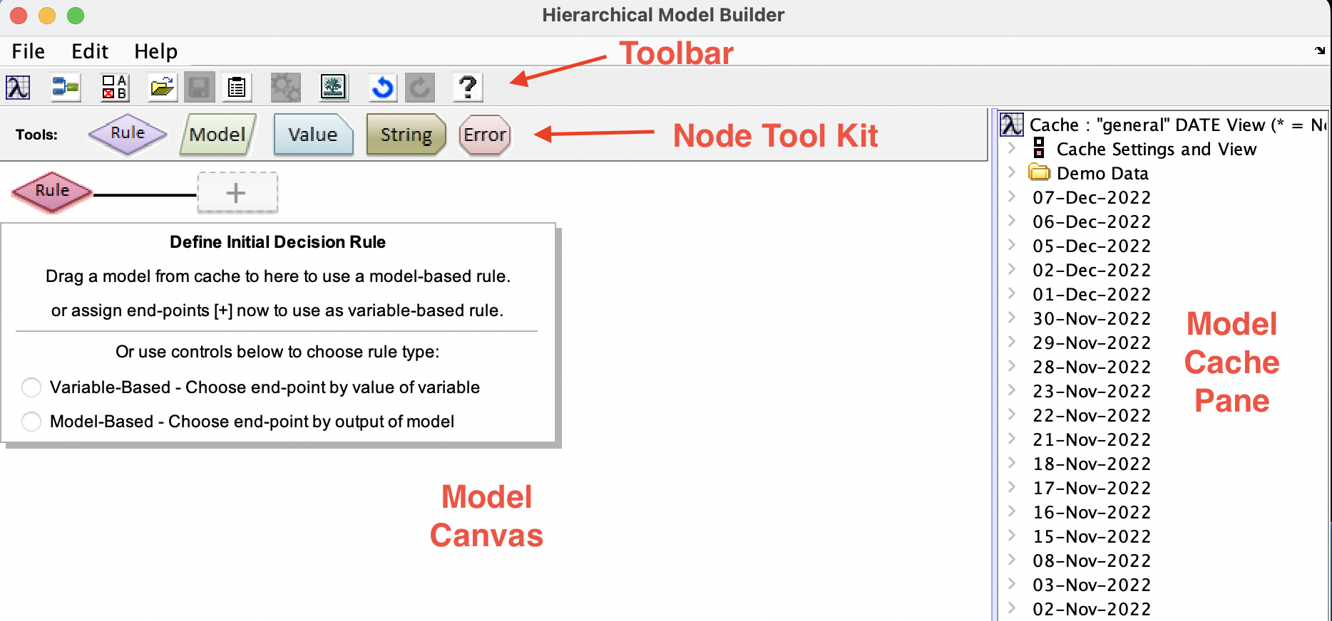Select the 03-Nov-2022 row text

click(1092, 585)
